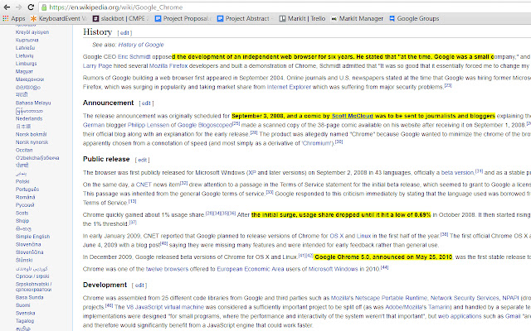Click the browser forward arrow

click(18, 7)
